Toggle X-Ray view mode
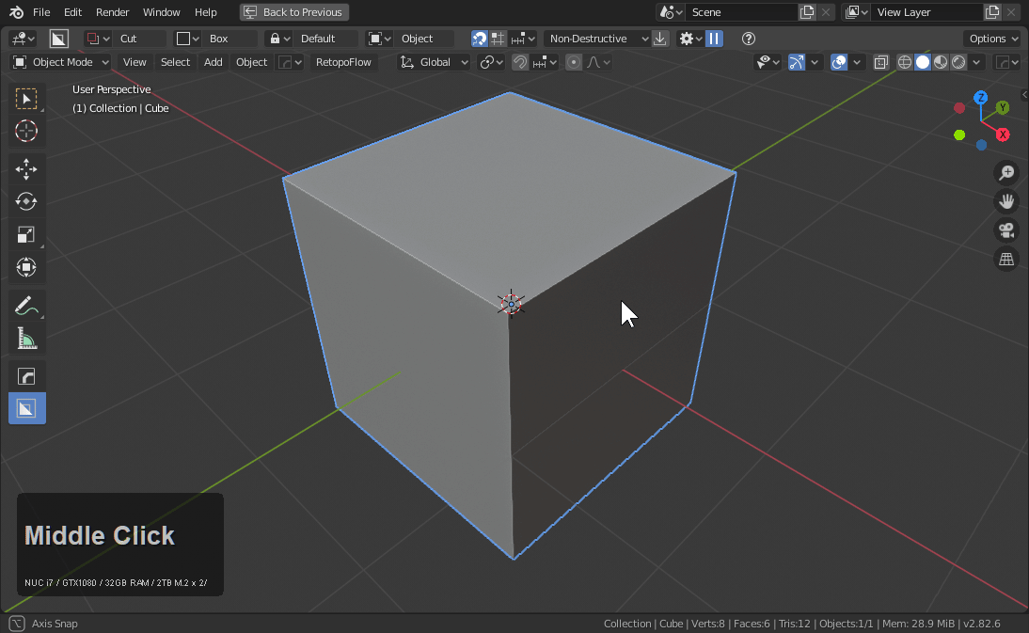The width and height of the screenshot is (1029, 633). tap(880, 62)
